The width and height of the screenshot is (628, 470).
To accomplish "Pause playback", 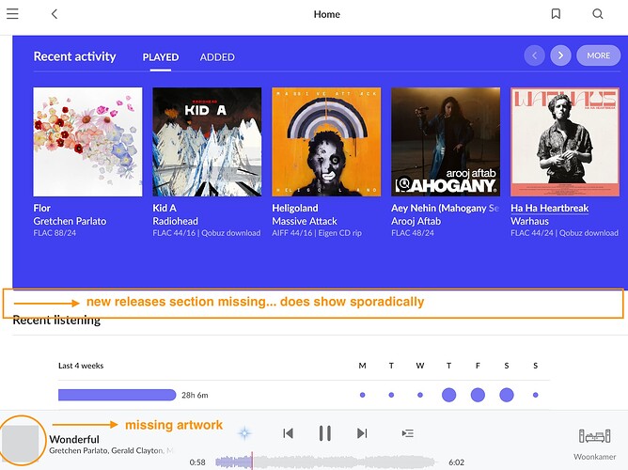I will 325,433.
